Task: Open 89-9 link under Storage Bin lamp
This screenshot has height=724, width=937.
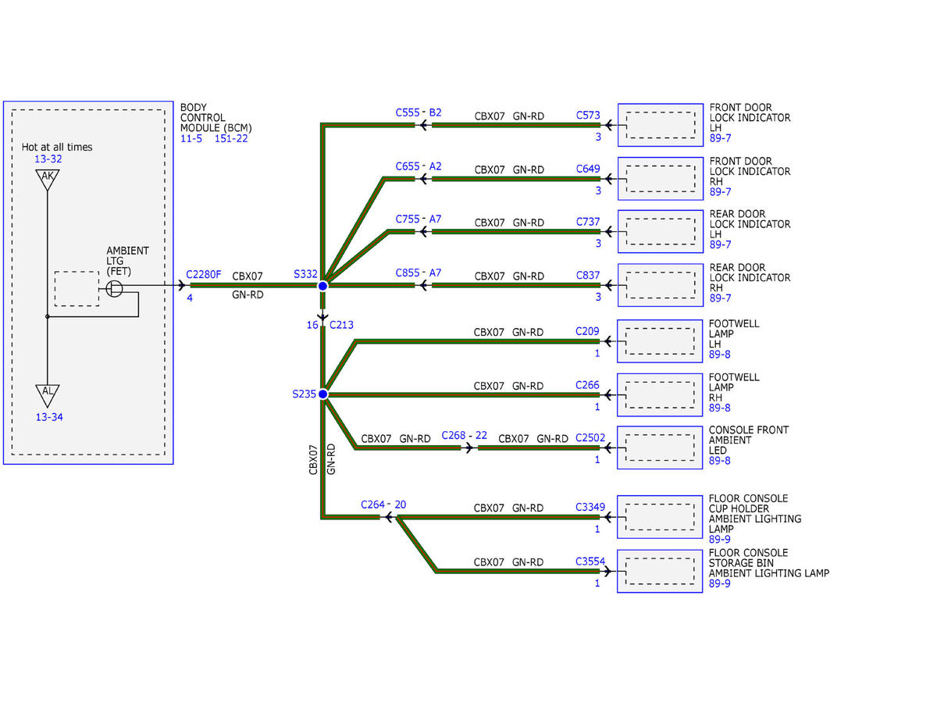Action: (720, 583)
